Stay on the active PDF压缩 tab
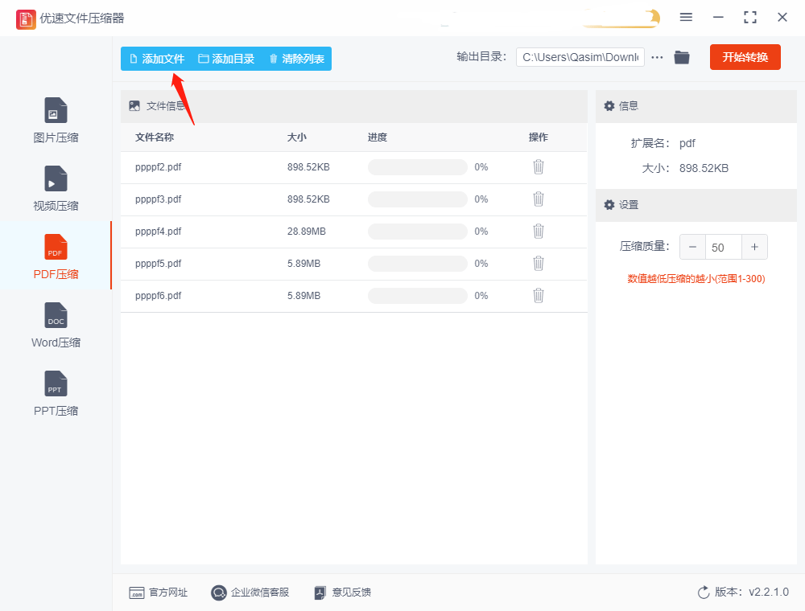 coord(55,257)
